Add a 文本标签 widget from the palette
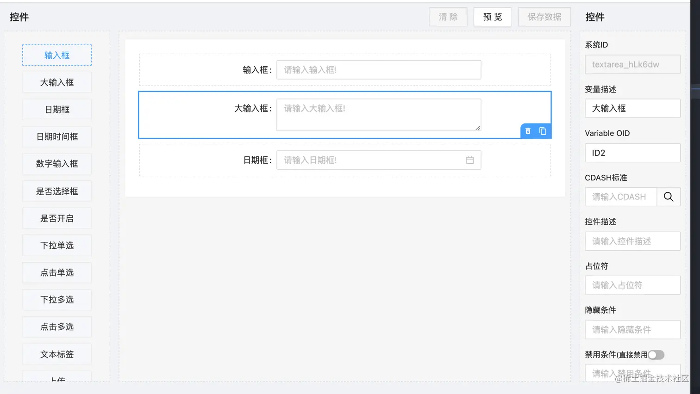 pos(57,354)
